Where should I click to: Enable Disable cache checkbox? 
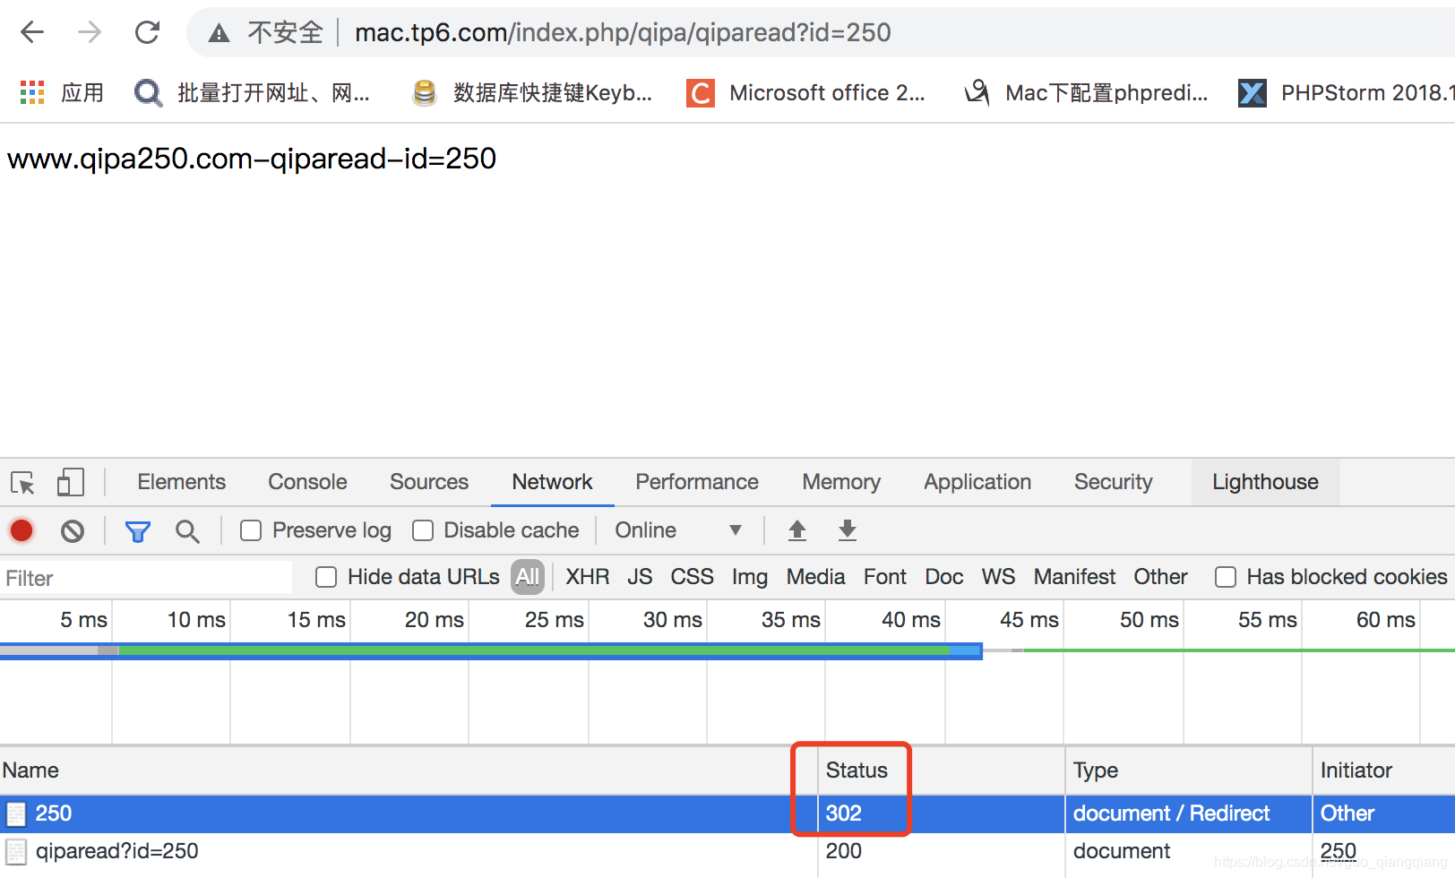[423, 531]
